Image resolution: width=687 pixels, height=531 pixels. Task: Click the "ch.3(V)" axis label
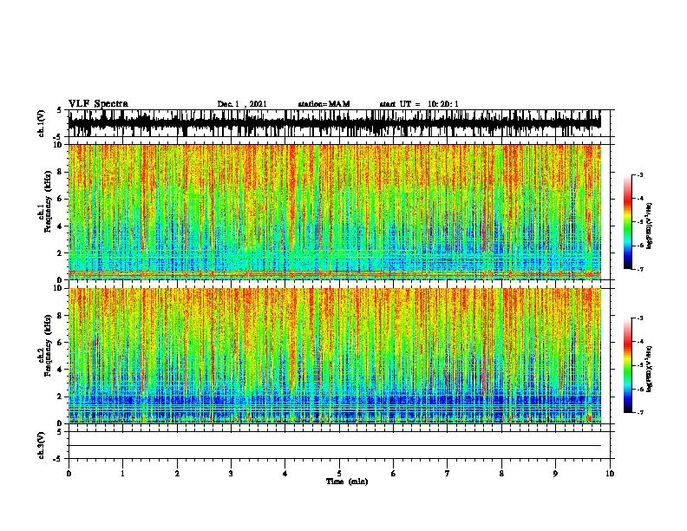(x=41, y=446)
